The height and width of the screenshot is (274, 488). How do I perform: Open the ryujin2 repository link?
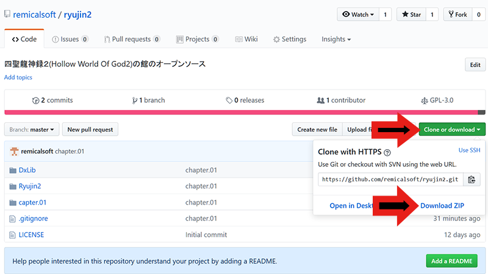[77, 15]
